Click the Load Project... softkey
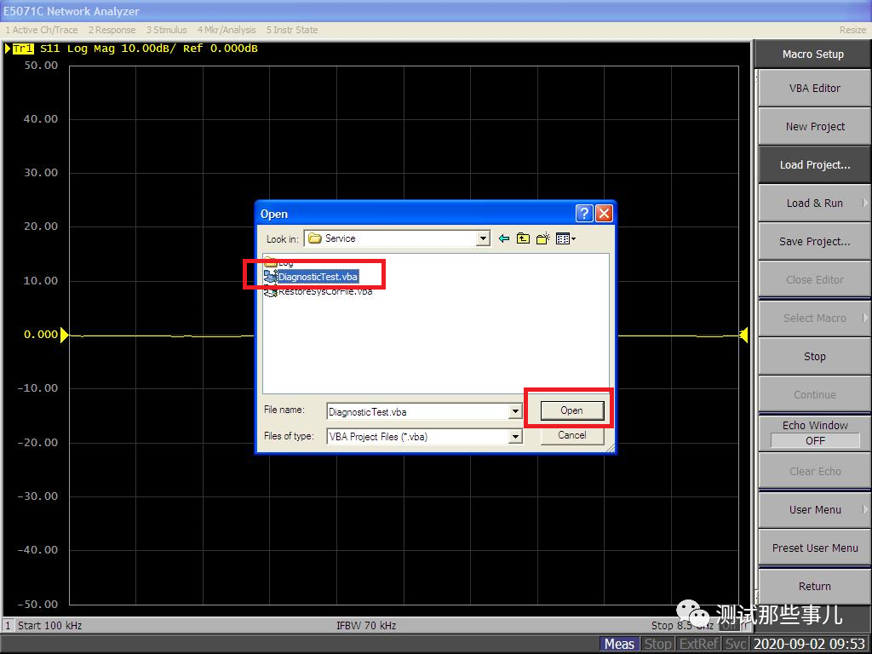 (814, 164)
